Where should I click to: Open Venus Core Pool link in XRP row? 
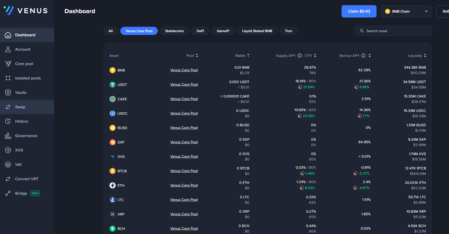(x=184, y=214)
